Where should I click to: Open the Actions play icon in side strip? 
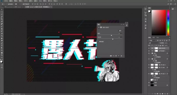click(x=146, y=28)
